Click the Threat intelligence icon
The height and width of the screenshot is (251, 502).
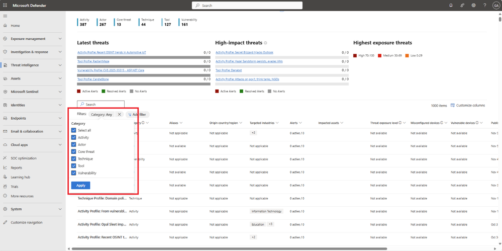(5, 65)
